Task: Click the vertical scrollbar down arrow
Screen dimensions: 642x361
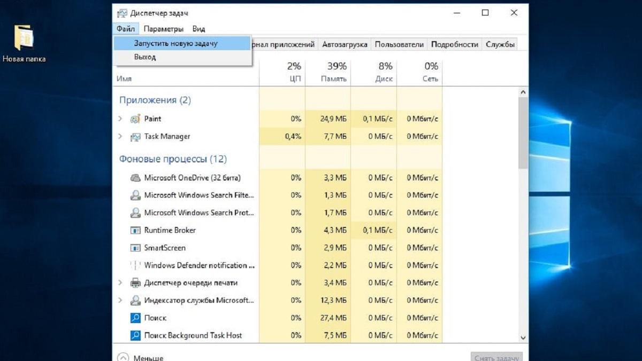Action: tap(523, 337)
